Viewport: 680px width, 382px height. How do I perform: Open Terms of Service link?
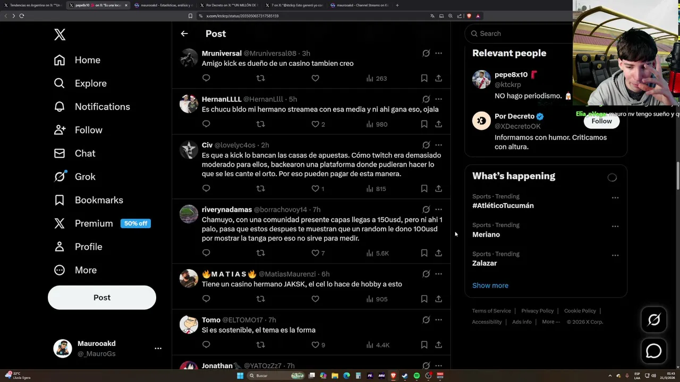pyautogui.click(x=491, y=311)
